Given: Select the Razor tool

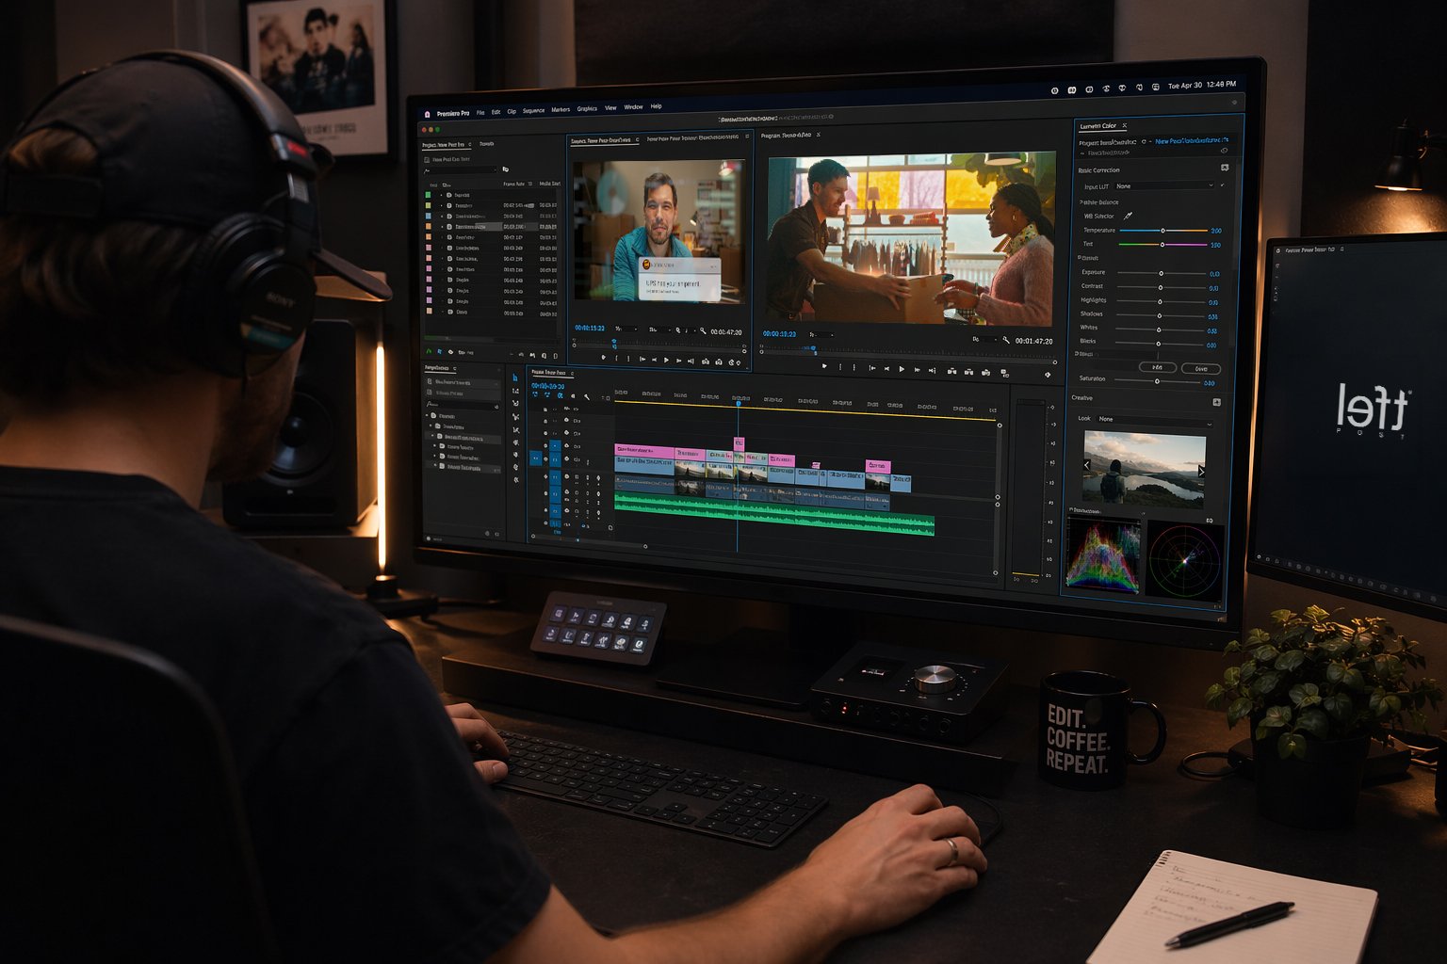Looking at the screenshot, I should (515, 416).
